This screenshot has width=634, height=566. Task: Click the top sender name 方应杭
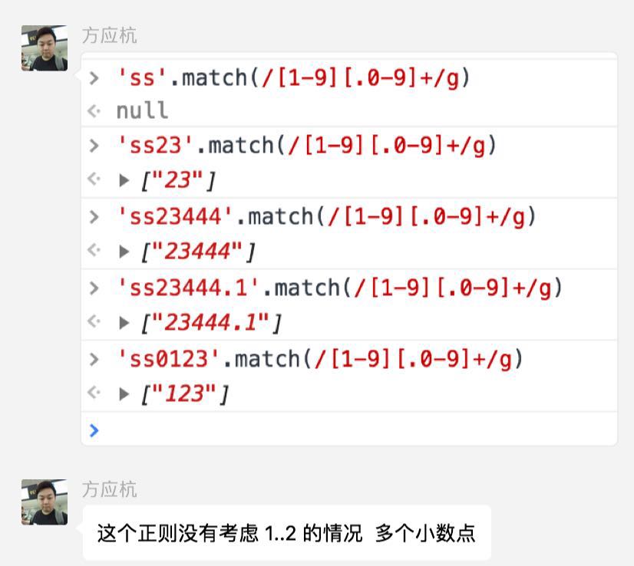(x=110, y=36)
